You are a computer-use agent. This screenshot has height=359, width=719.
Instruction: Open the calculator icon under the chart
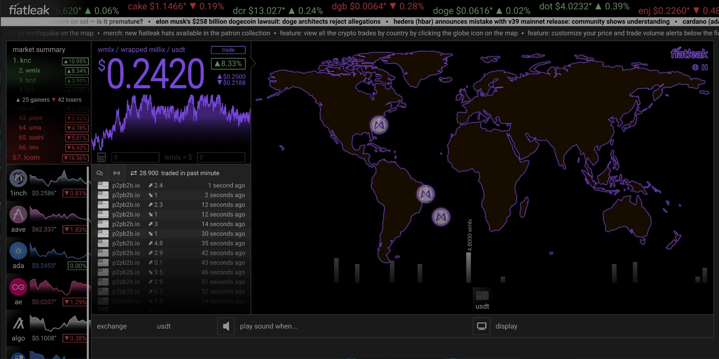(x=101, y=157)
